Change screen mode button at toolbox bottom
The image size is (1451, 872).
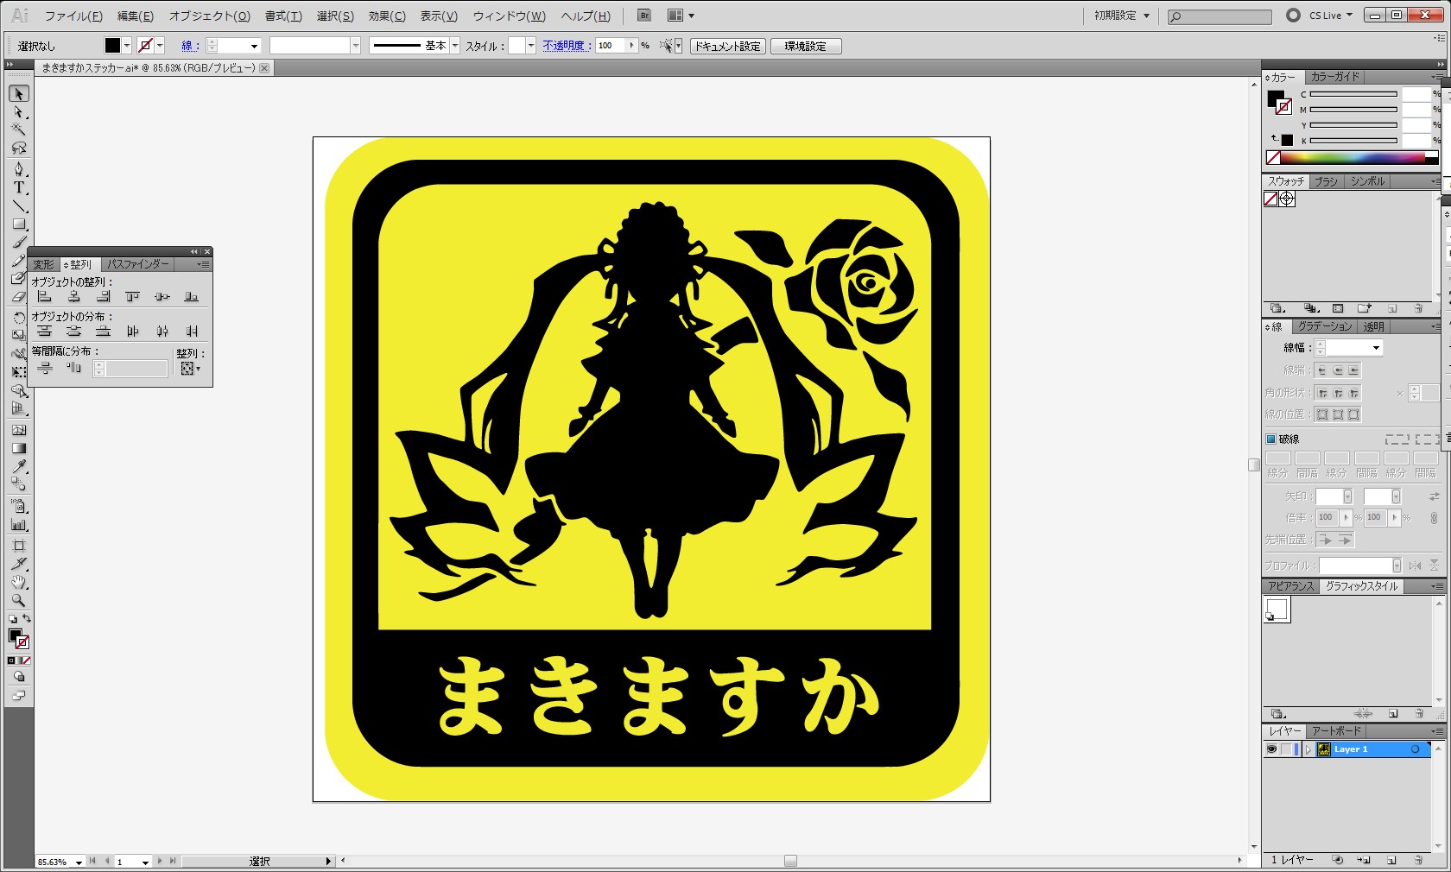point(18,696)
